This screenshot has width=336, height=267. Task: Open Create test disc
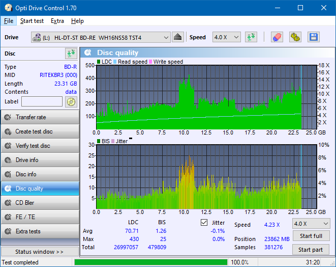(40, 131)
